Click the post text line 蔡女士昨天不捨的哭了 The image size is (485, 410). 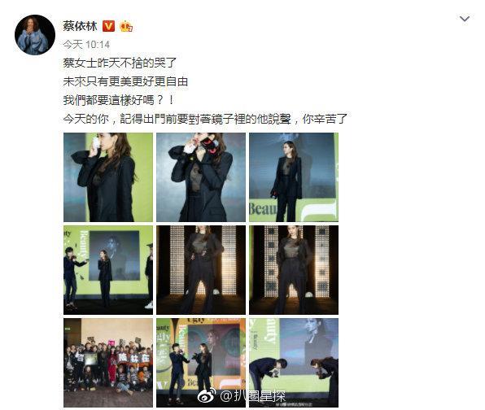[120, 63]
